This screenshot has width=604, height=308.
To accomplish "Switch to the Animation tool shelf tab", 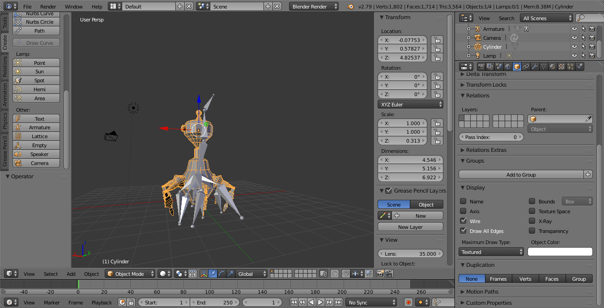I will point(5,94).
